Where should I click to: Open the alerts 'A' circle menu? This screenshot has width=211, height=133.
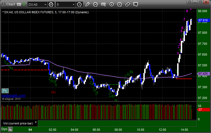pos(120,5)
